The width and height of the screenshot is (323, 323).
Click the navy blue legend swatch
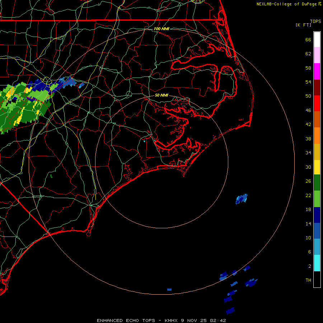[317, 215]
